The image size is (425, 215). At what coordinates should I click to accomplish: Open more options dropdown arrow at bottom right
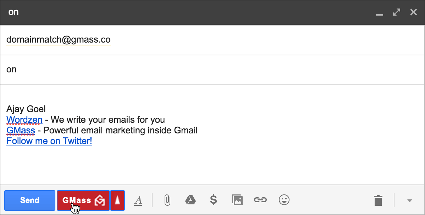click(x=409, y=200)
